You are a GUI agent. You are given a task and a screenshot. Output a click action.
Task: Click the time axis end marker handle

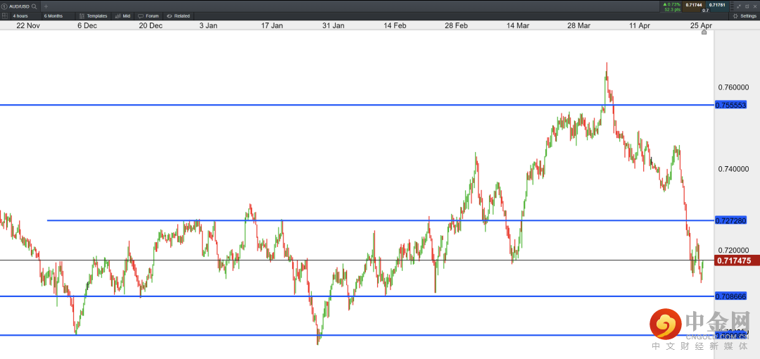(x=704, y=32)
